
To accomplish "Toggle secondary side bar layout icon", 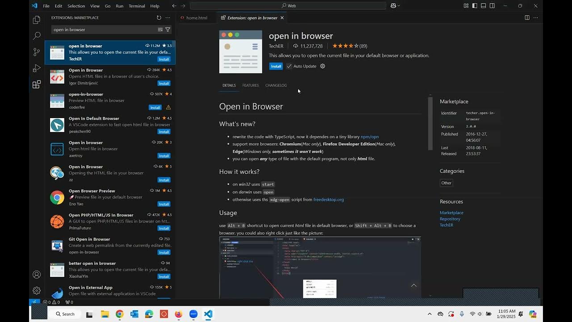I will tap(492, 6).
